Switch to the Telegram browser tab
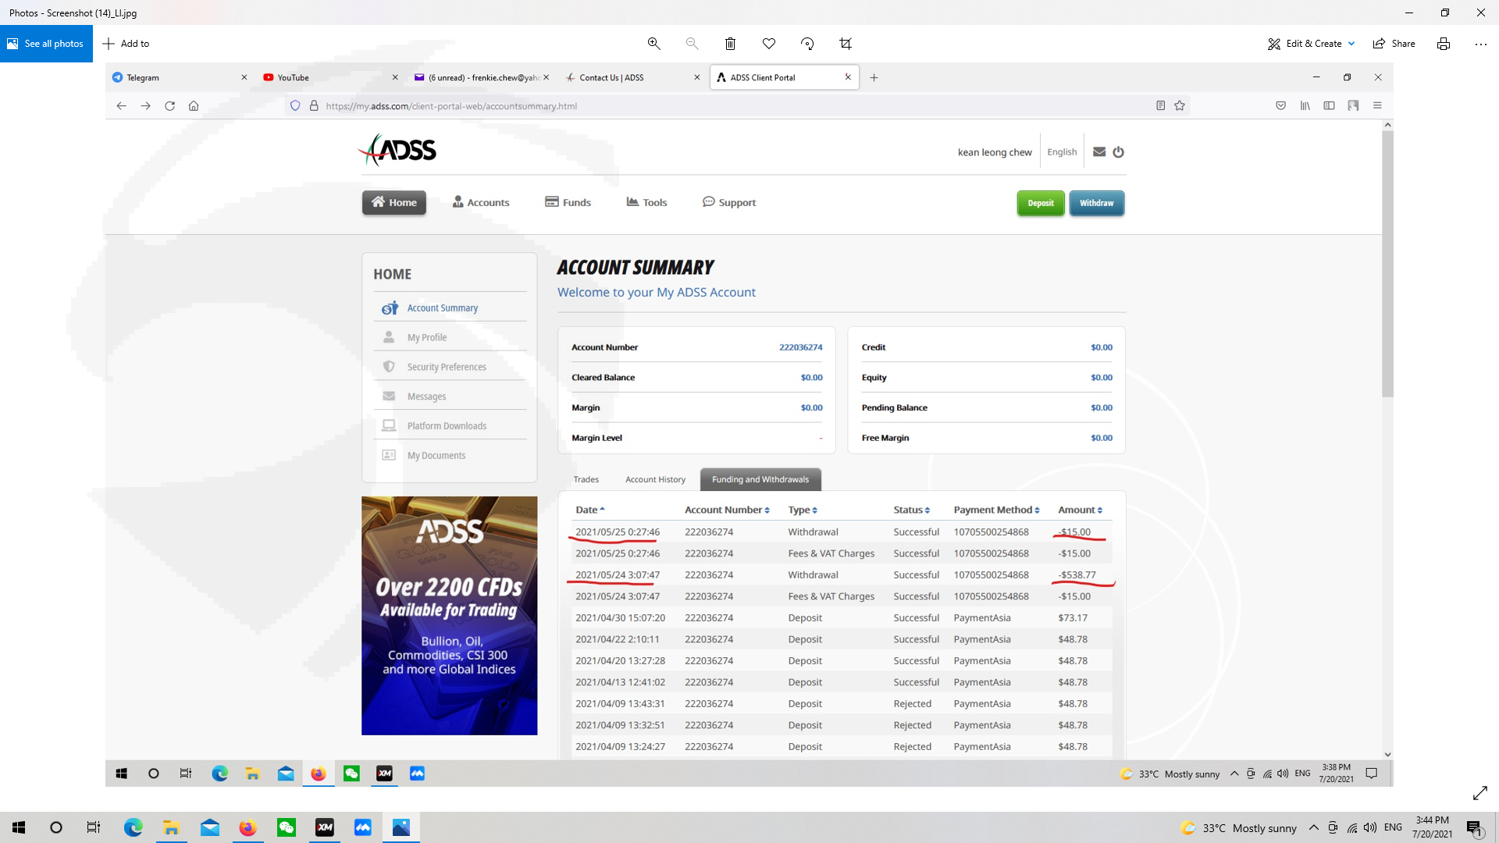 (x=180, y=77)
